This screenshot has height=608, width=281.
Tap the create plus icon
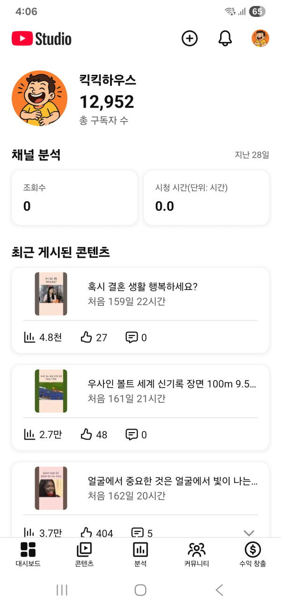point(189,38)
